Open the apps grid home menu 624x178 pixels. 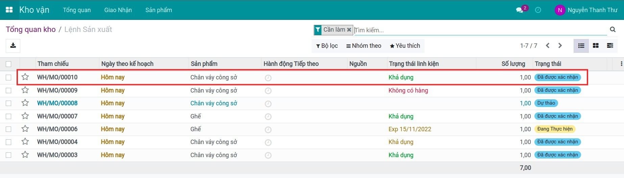pos(9,10)
